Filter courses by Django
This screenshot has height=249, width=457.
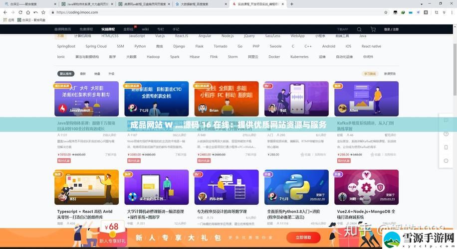[x=179, y=46]
